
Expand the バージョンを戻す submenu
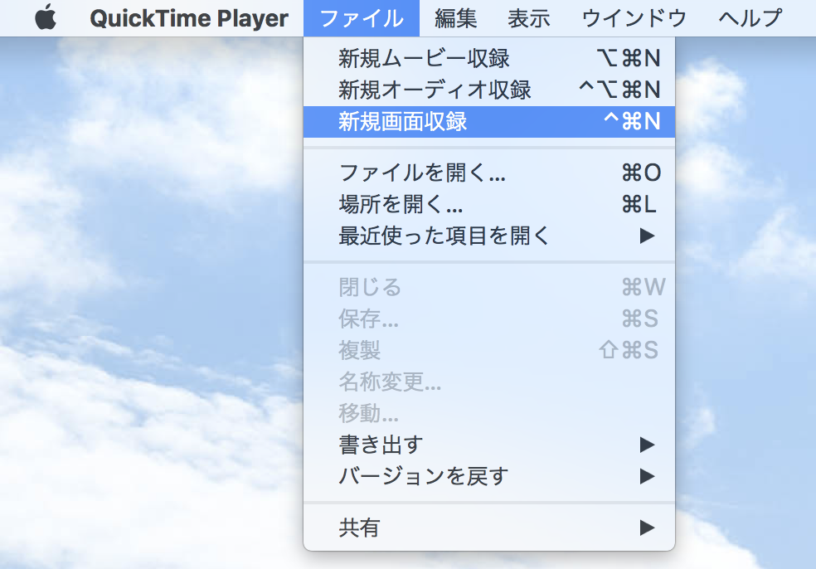point(489,476)
